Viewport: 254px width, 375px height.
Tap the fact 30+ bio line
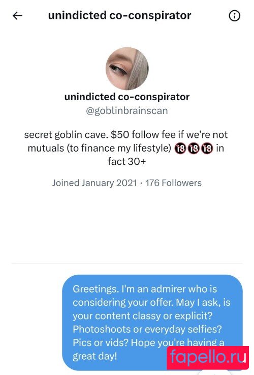pyautogui.click(x=126, y=161)
